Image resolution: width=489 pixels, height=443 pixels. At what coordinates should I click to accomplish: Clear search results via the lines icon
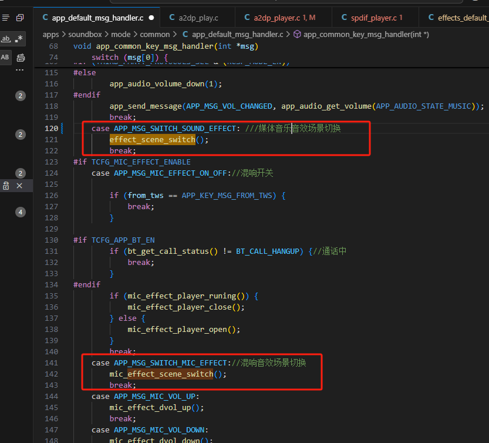tap(6, 18)
